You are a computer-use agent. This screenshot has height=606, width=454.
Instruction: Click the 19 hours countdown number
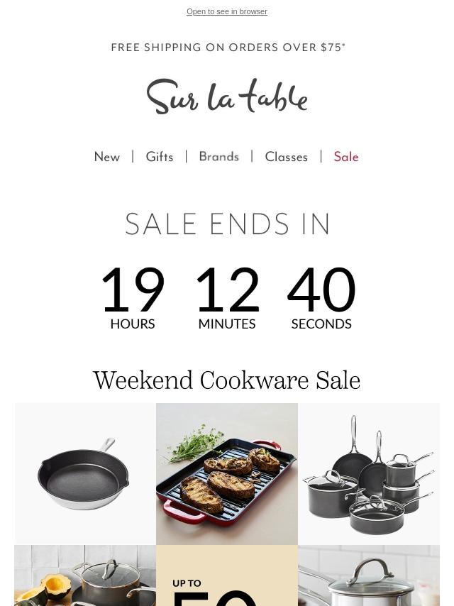133,289
